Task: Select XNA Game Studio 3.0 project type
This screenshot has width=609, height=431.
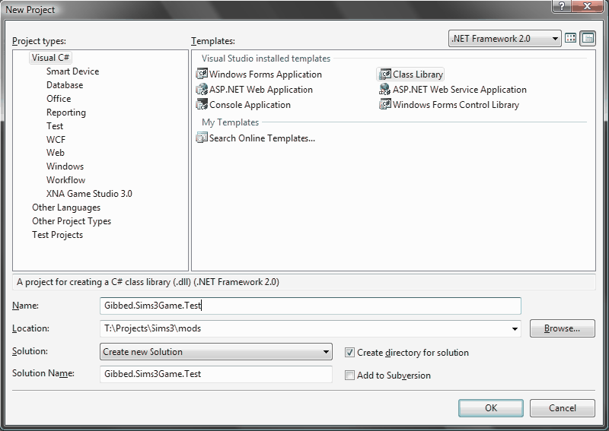Action: (x=89, y=194)
